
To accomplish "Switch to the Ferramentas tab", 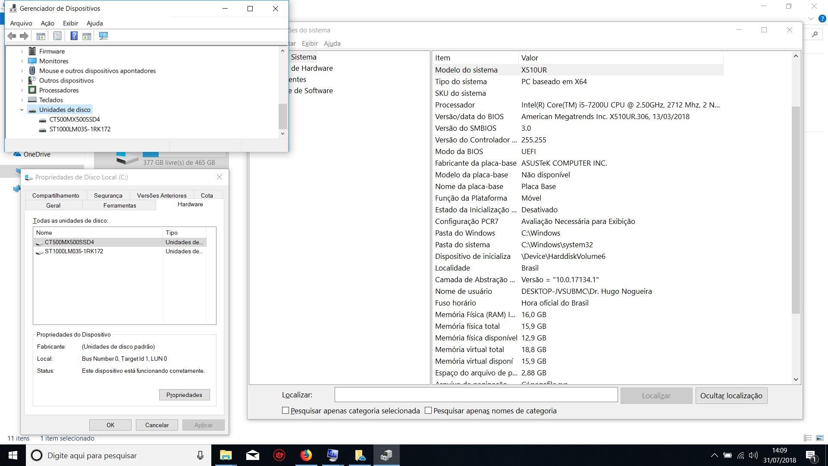I will click(119, 205).
